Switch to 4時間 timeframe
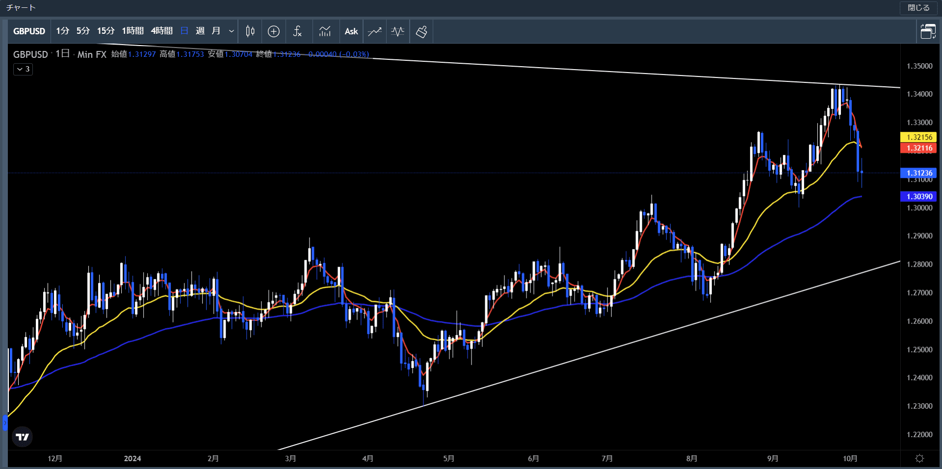Screen dimensions: 942x469 tap(161, 31)
